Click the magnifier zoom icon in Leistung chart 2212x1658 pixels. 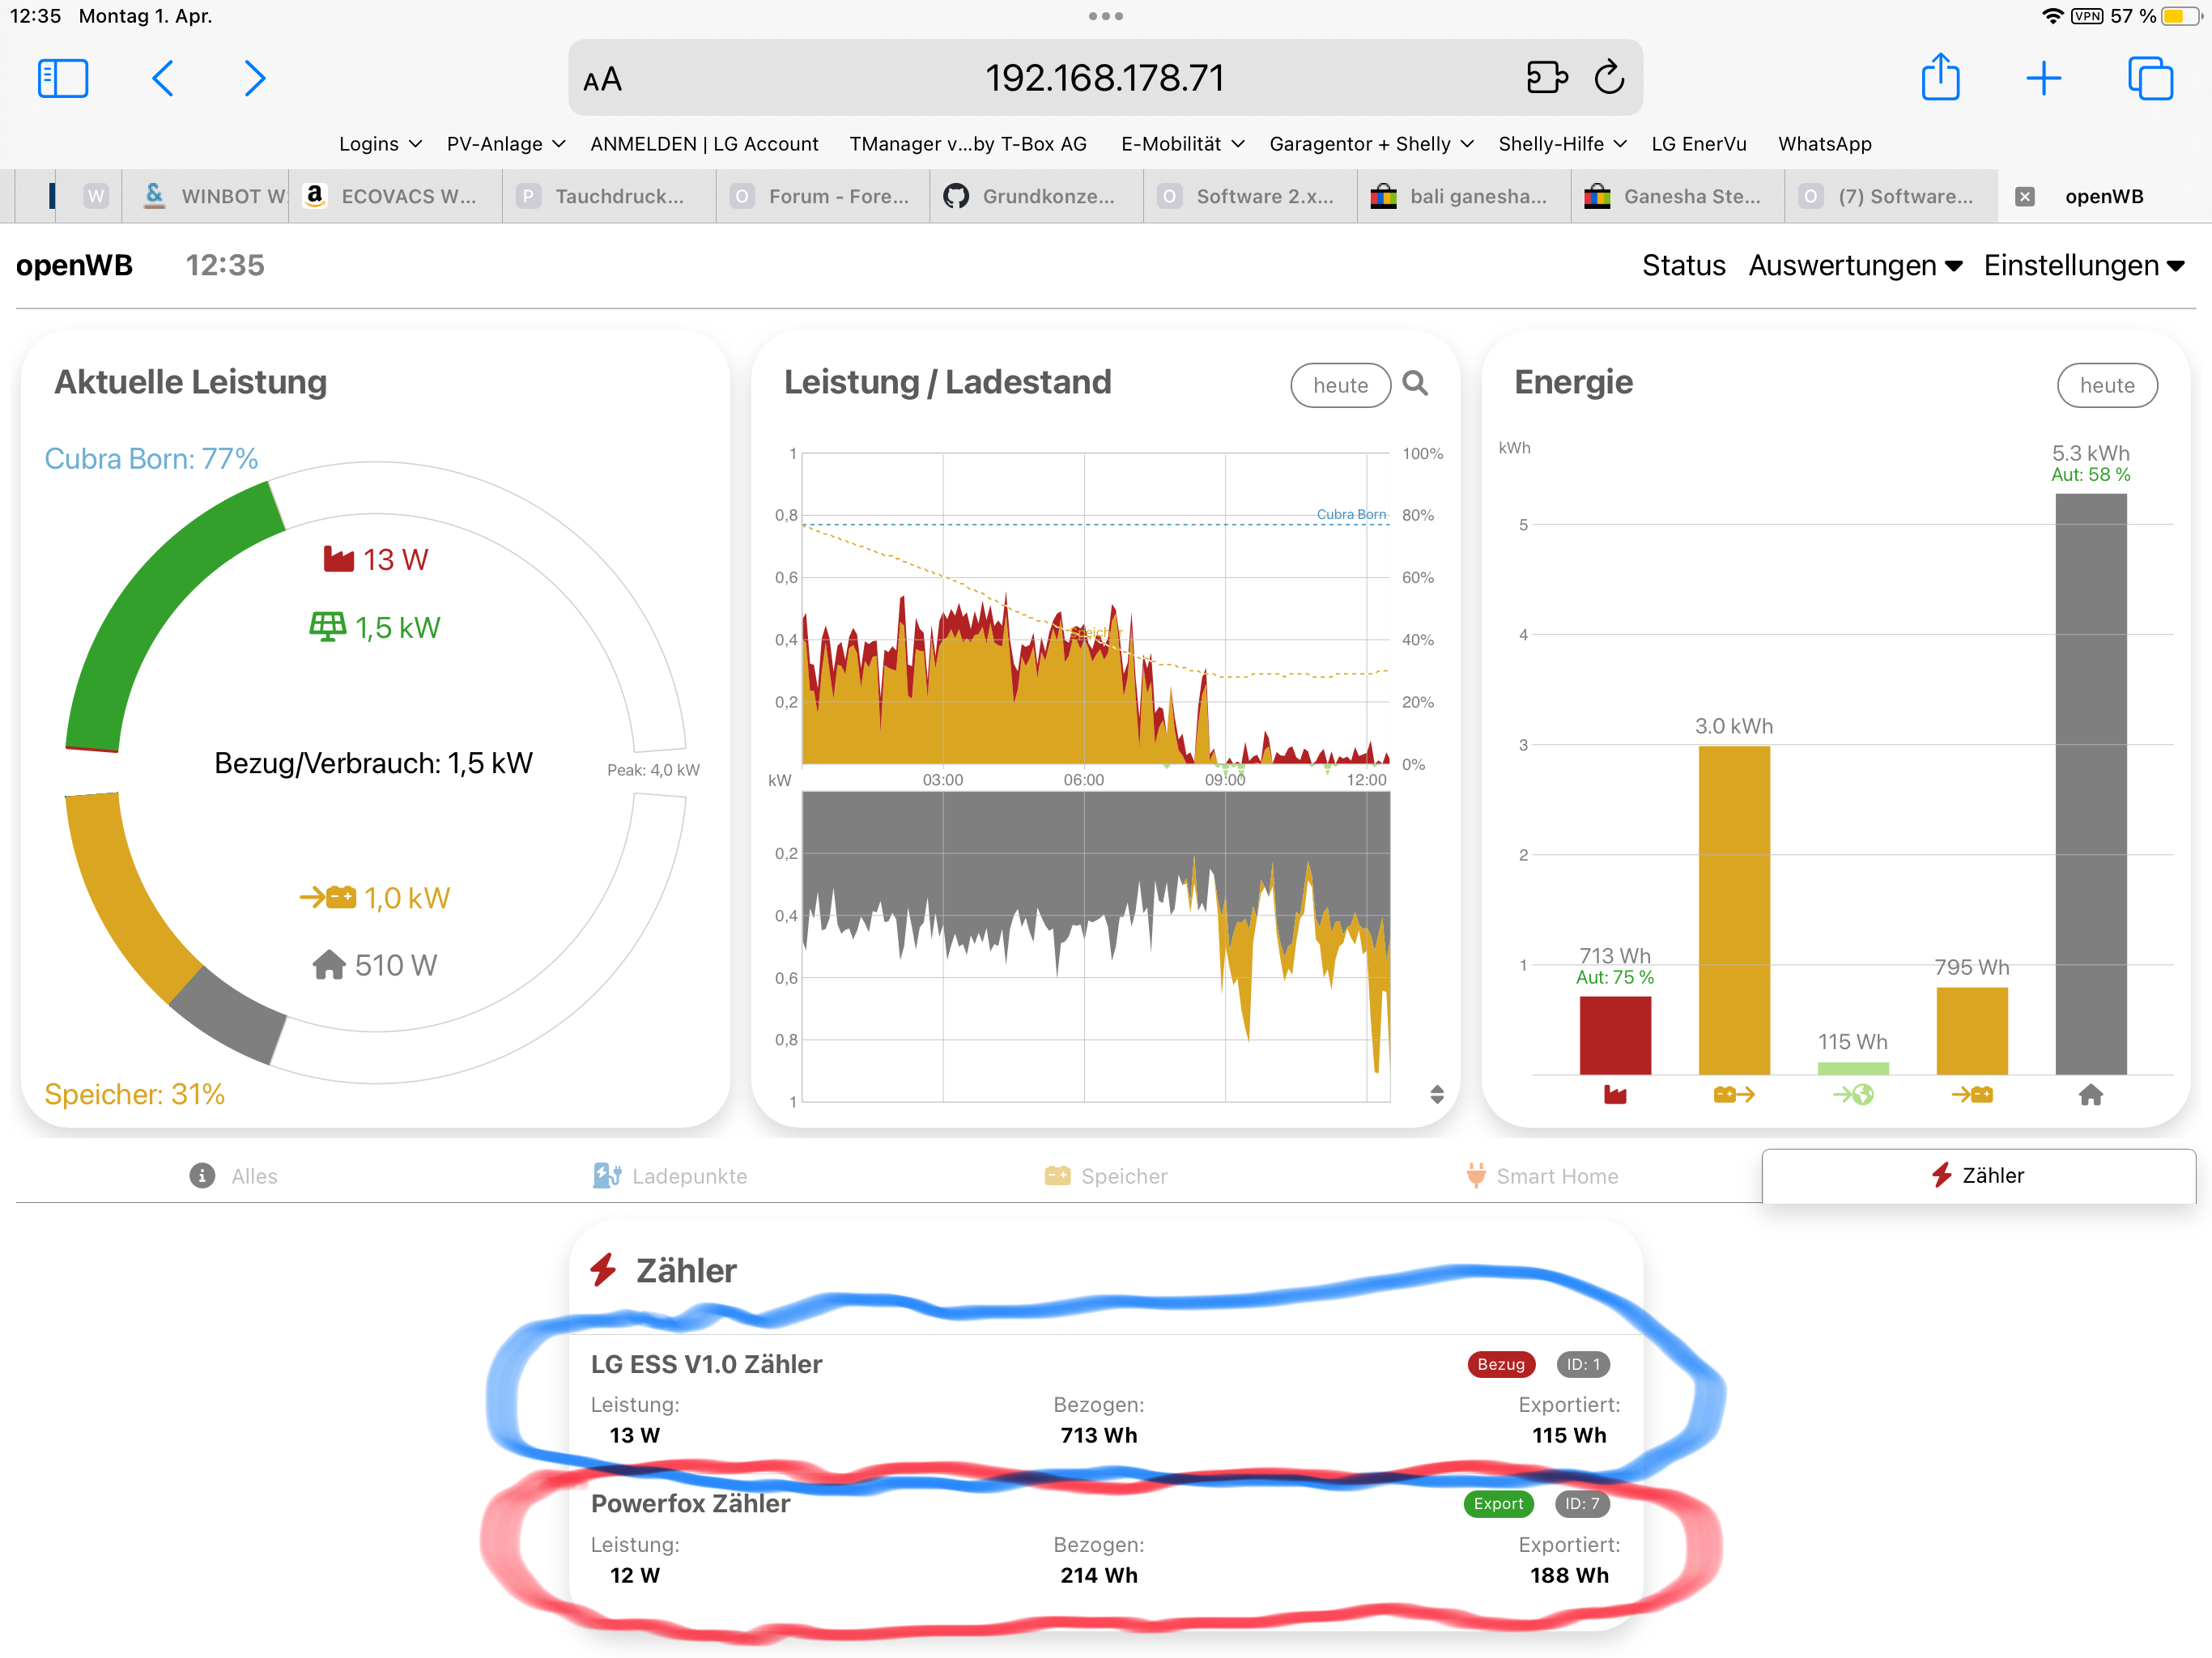pos(1414,384)
